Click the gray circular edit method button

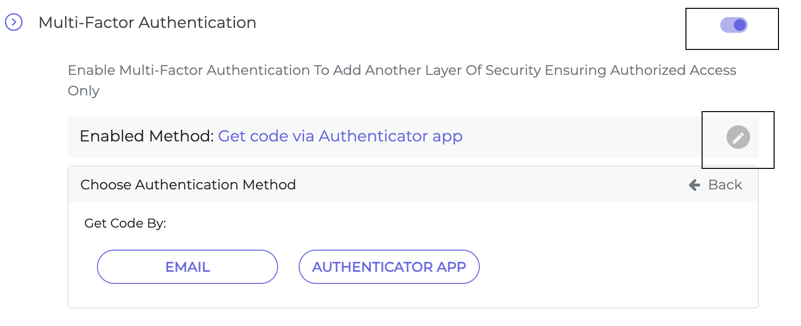738,137
